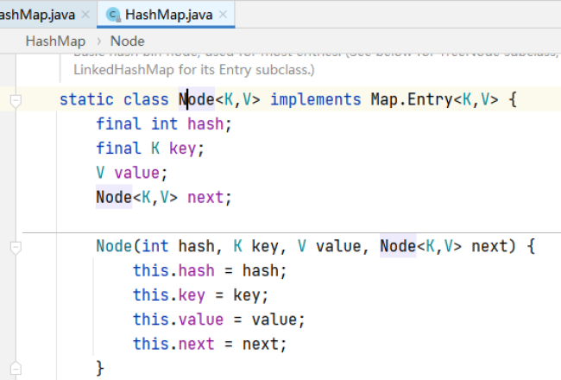Screen dimensions: 561x380
Task: Open the HashMap breadcrumb
Action: pos(55,41)
